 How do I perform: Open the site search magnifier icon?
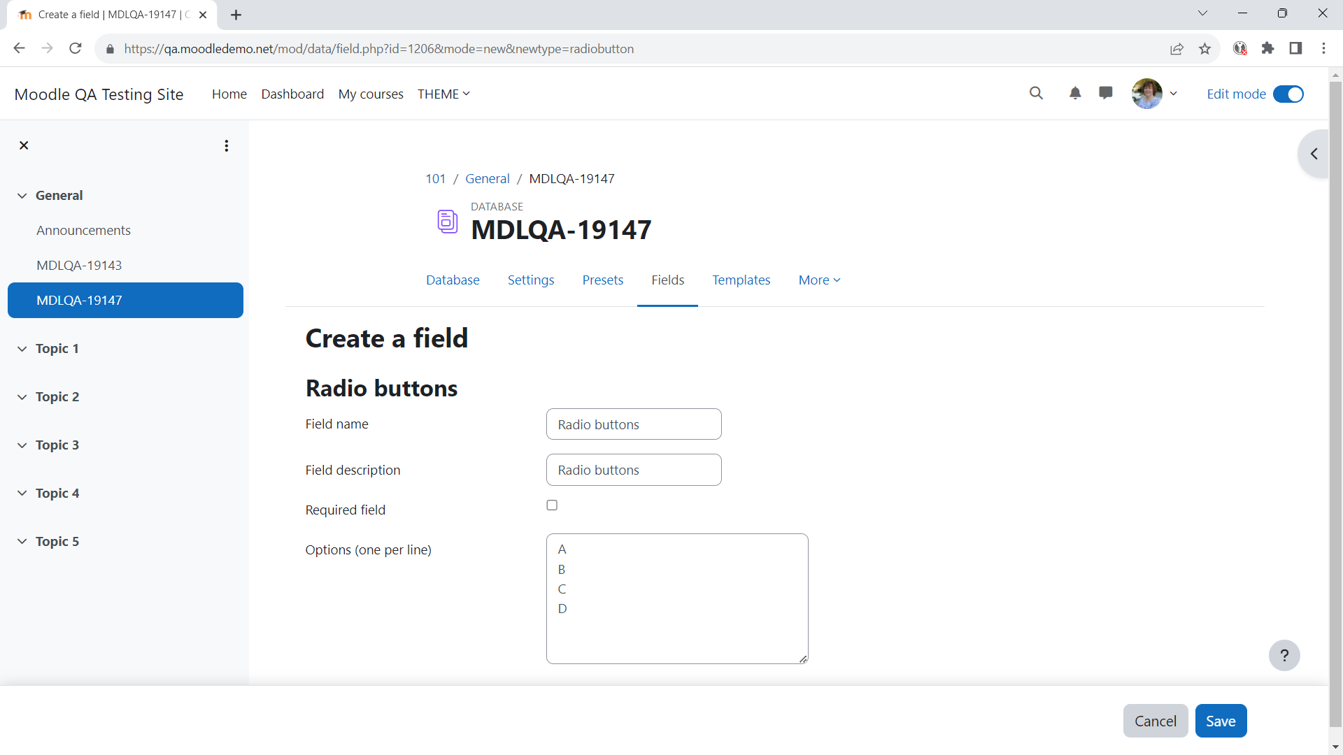(1036, 93)
